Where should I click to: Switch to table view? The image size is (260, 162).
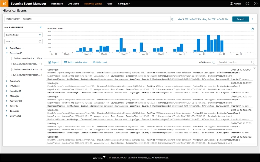coord(76,62)
